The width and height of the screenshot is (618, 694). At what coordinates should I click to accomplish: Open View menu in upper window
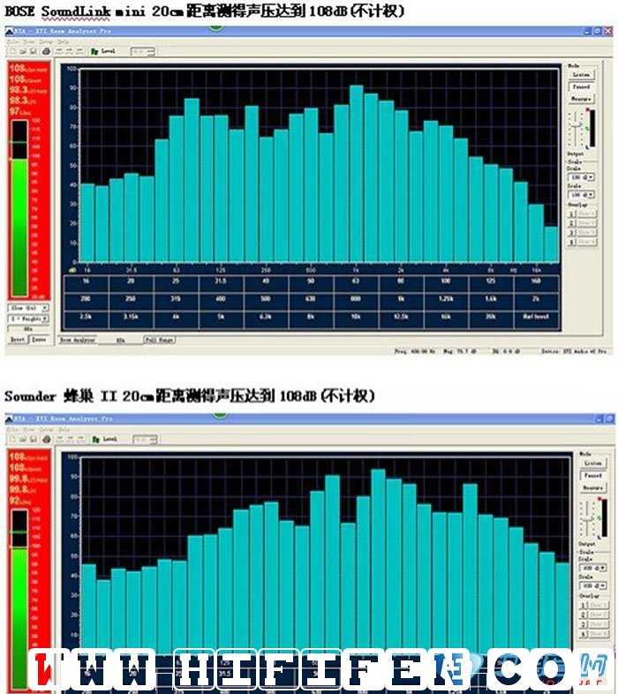click(28, 41)
